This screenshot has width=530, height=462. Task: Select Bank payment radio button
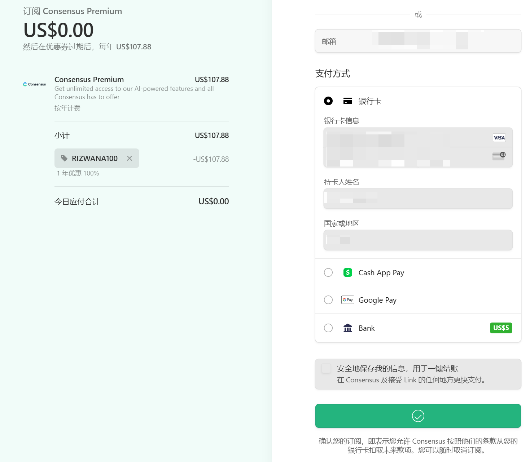328,328
